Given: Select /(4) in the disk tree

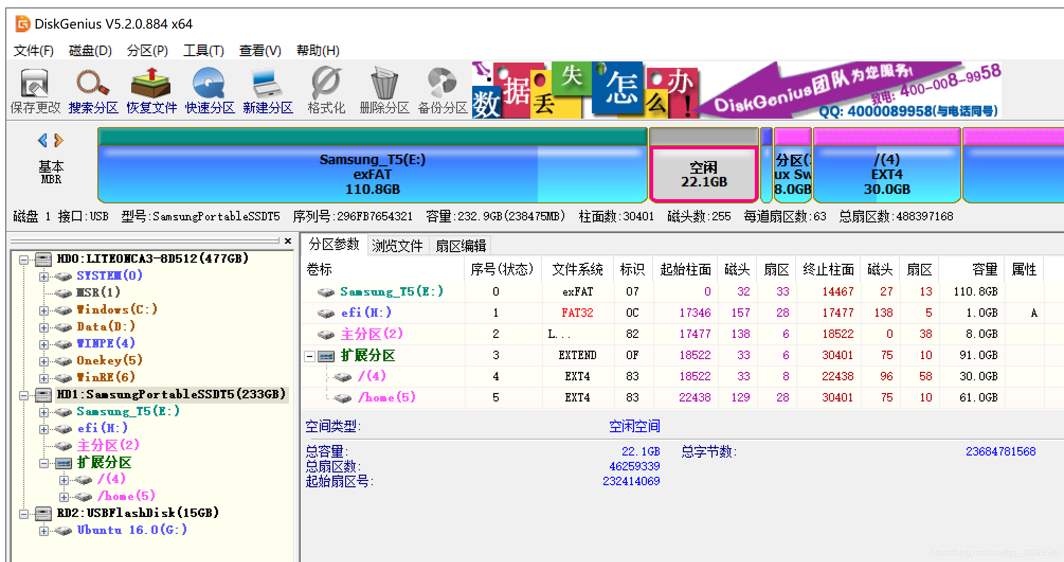Looking at the screenshot, I should (x=111, y=479).
